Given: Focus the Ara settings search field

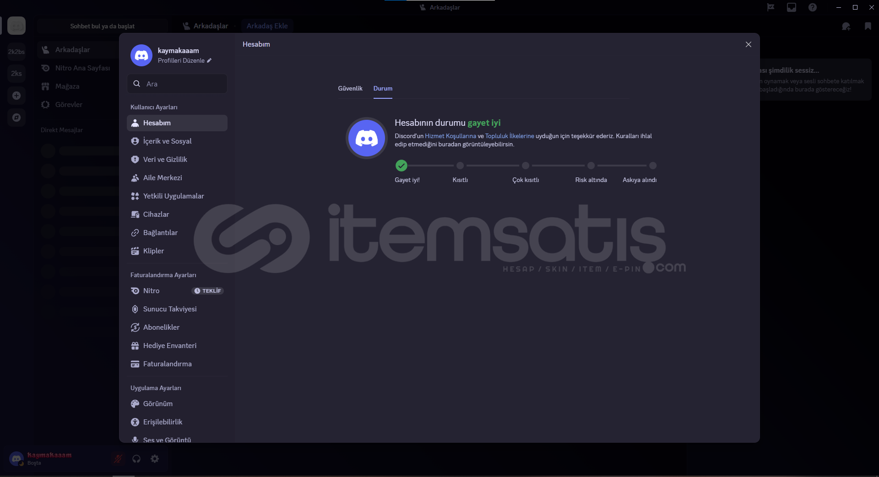Looking at the screenshot, I should pyautogui.click(x=177, y=84).
